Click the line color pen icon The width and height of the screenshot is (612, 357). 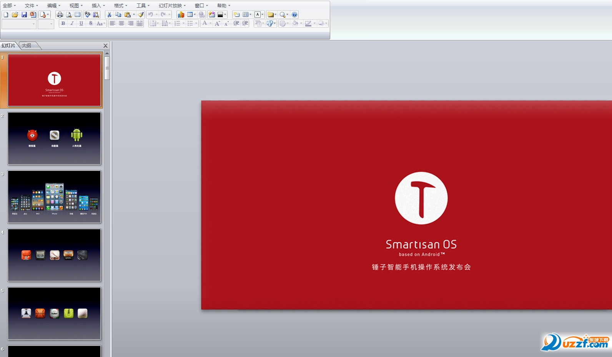[x=308, y=23]
